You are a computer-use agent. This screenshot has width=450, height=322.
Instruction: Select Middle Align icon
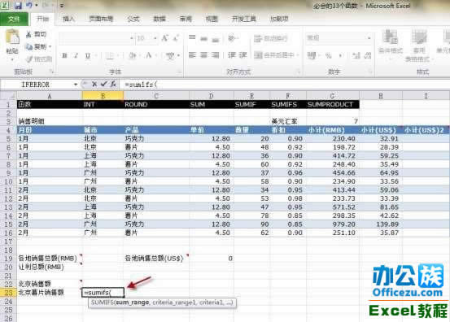coord(203,38)
